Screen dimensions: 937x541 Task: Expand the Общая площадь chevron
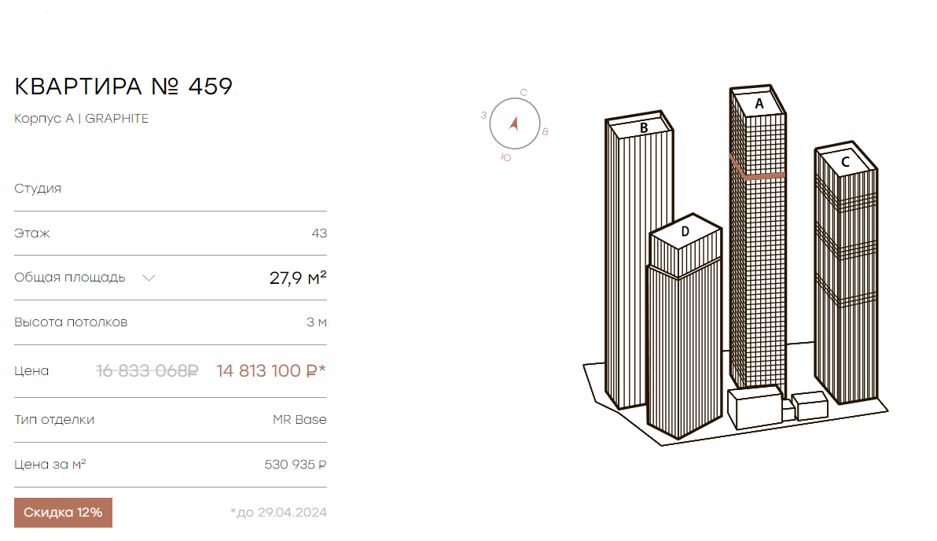pyautogui.click(x=149, y=278)
